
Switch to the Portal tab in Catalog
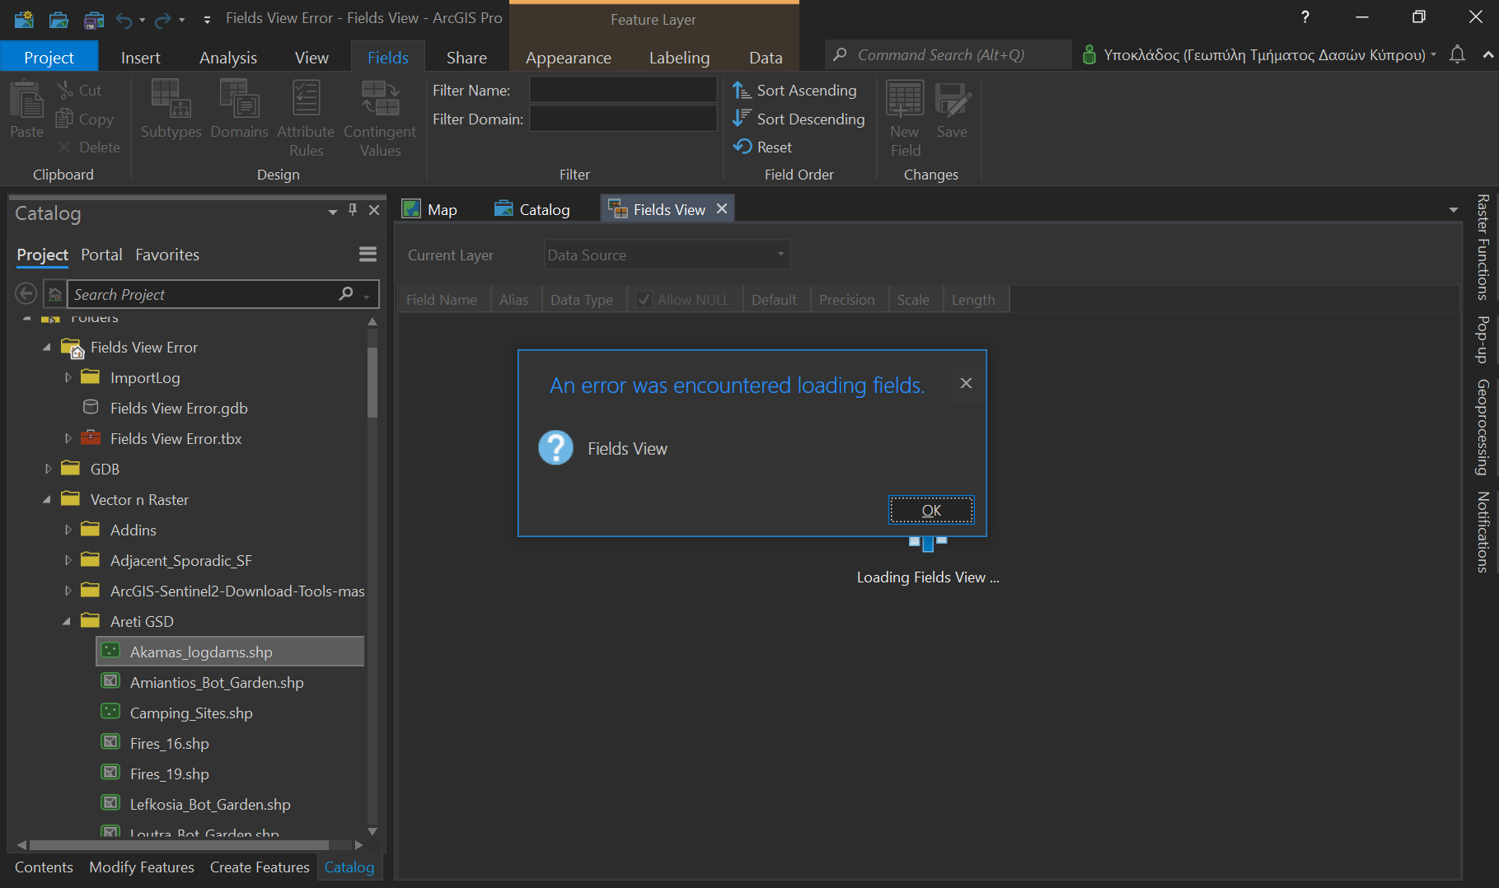[101, 255]
